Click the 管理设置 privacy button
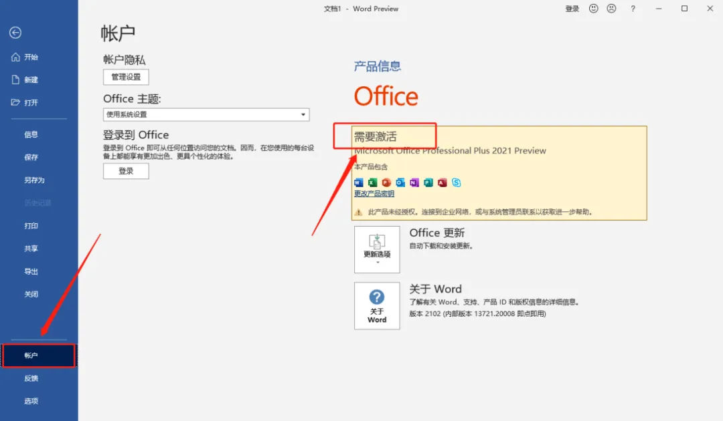This screenshot has height=421, width=723. [126, 78]
